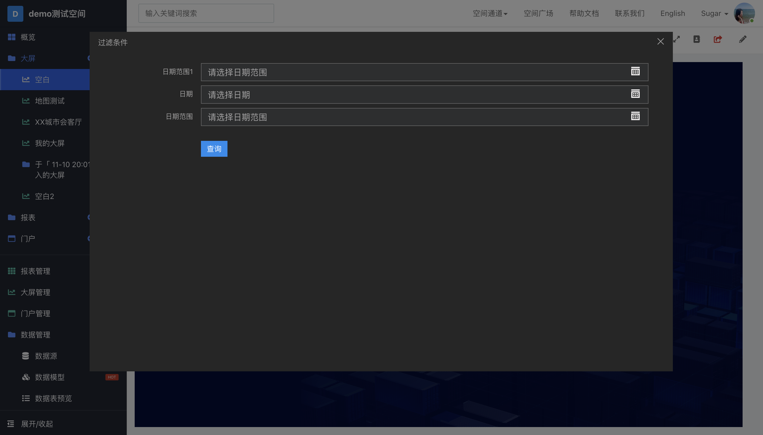Click the folder icon for 11-10 imported screens

26,164
